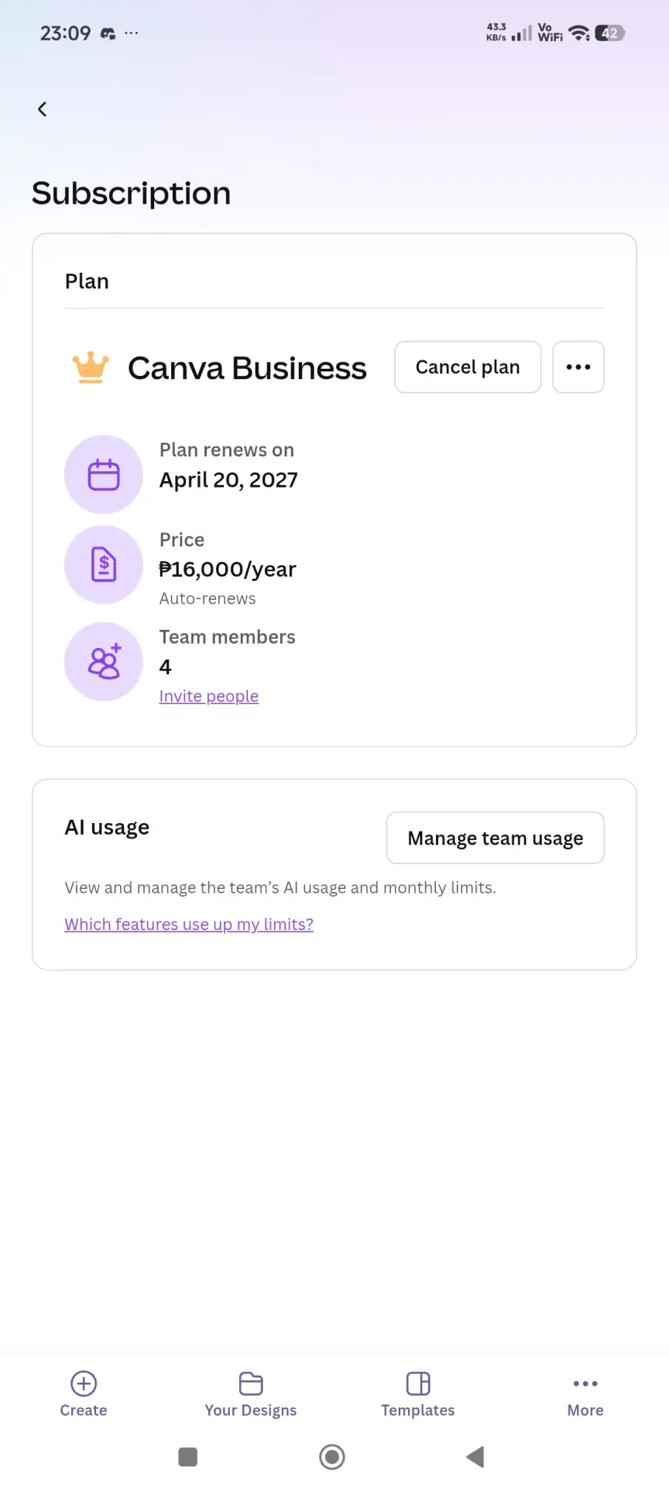Open Your Designs folder tab
669x1488 pixels.
pos(251,1394)
